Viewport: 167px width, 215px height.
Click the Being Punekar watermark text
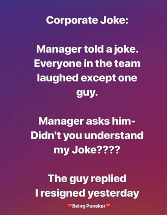89,206
